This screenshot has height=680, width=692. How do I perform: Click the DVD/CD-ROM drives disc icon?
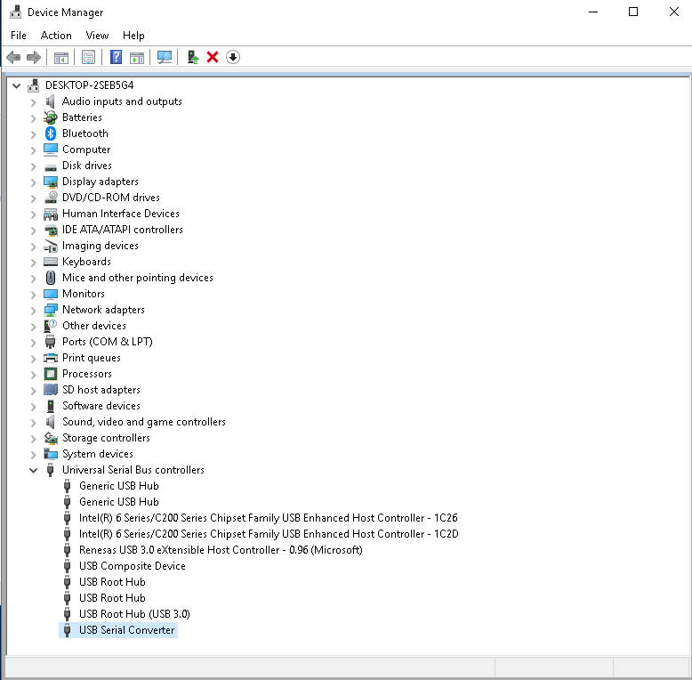coord(51,198)
